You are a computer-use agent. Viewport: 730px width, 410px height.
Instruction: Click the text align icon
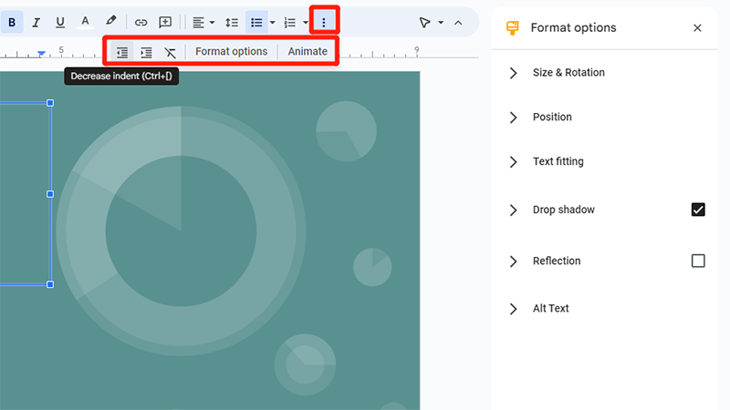[198, 22]
